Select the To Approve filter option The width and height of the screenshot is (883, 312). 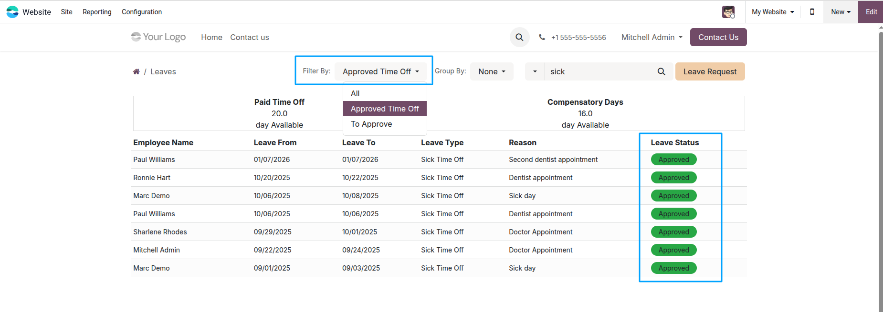click(x=385, y=124)
